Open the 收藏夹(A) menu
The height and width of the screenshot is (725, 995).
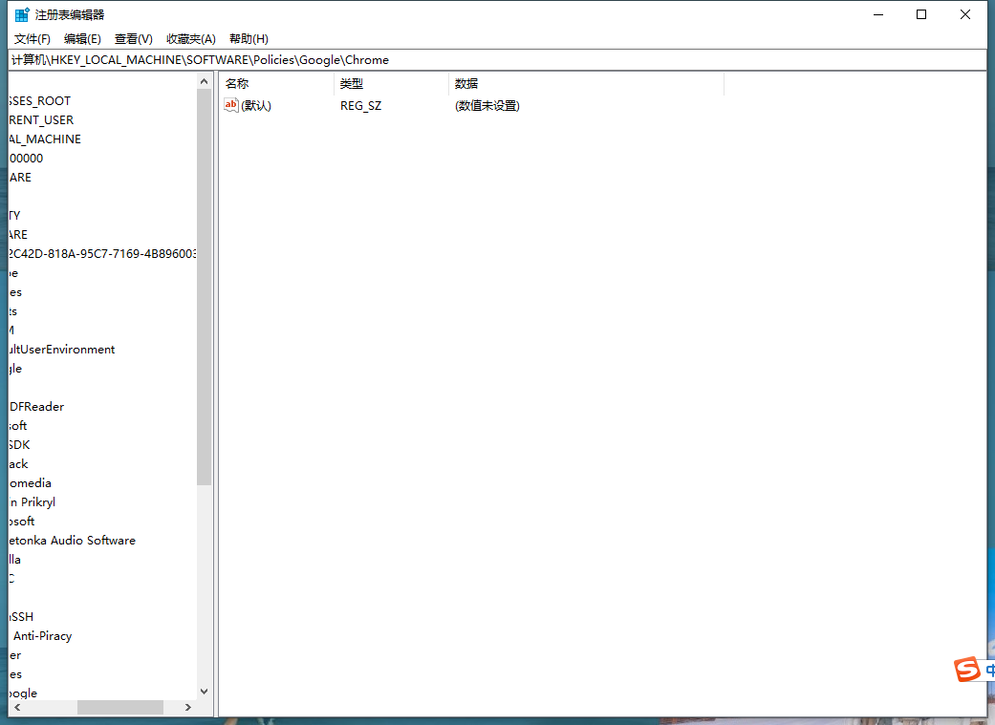click(191, 39)
